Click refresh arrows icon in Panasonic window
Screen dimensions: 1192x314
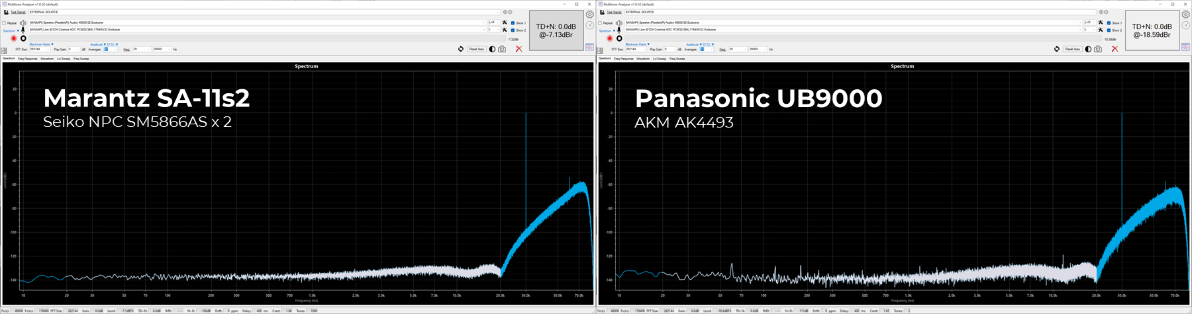coord(1057,49)
